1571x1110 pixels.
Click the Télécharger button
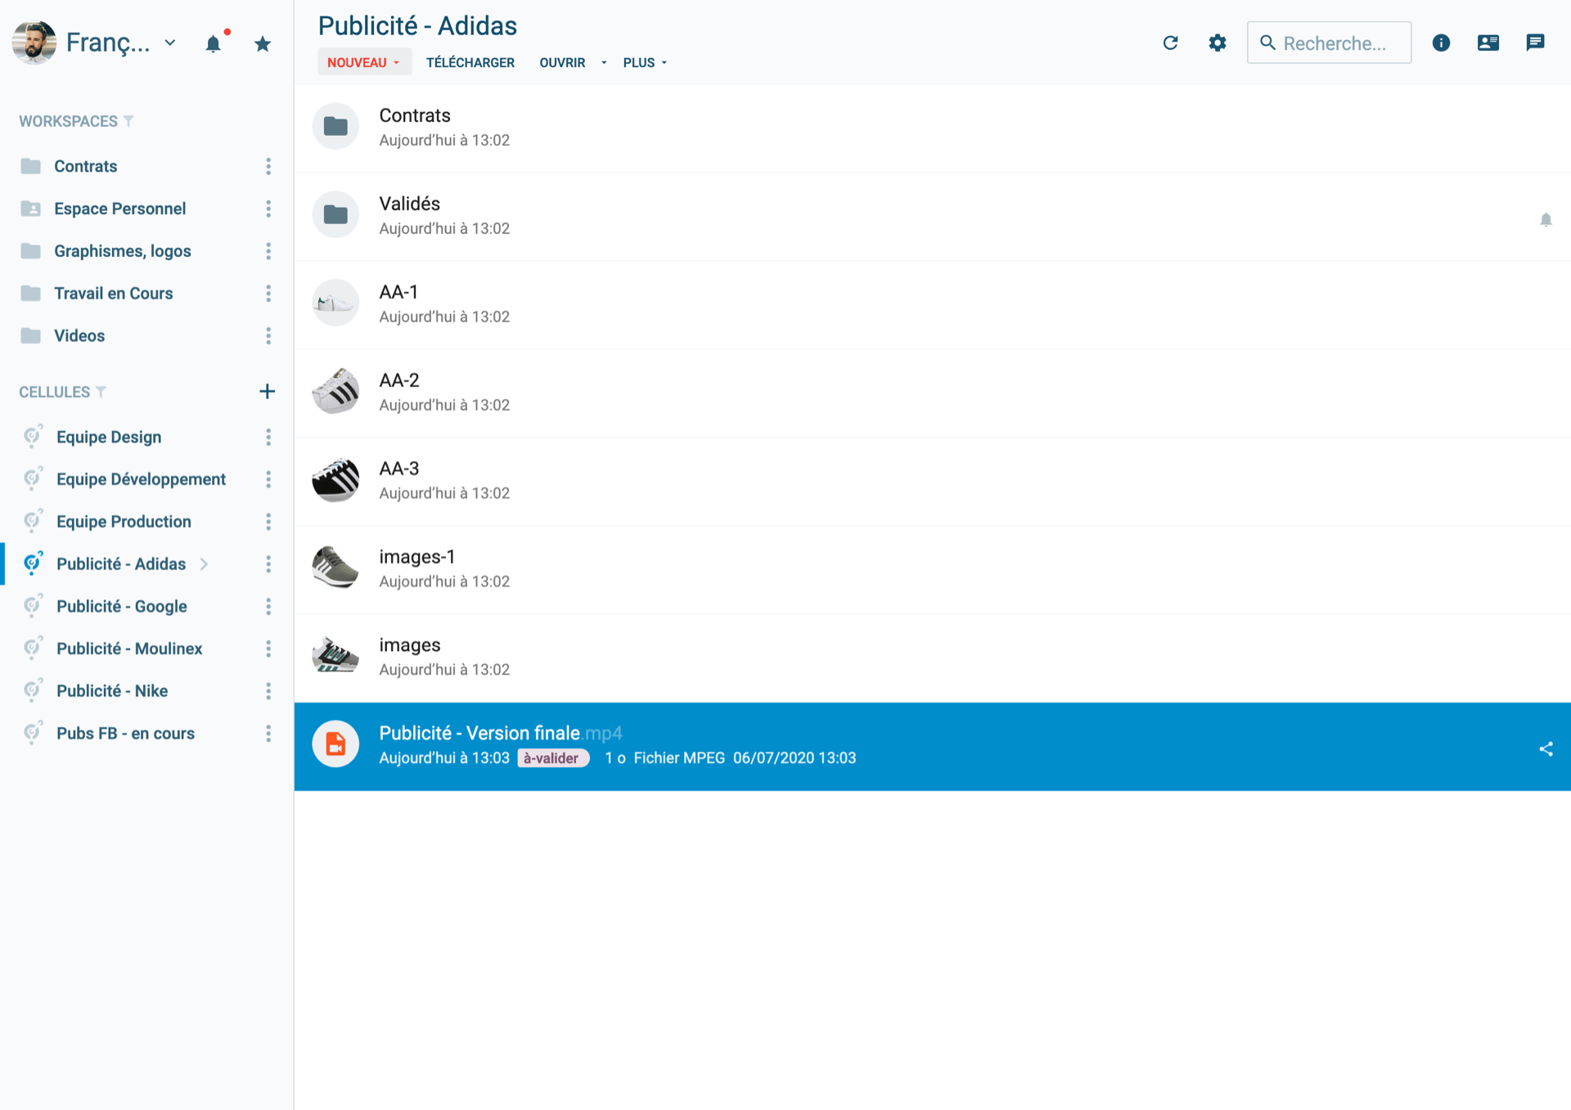[470, 62]
